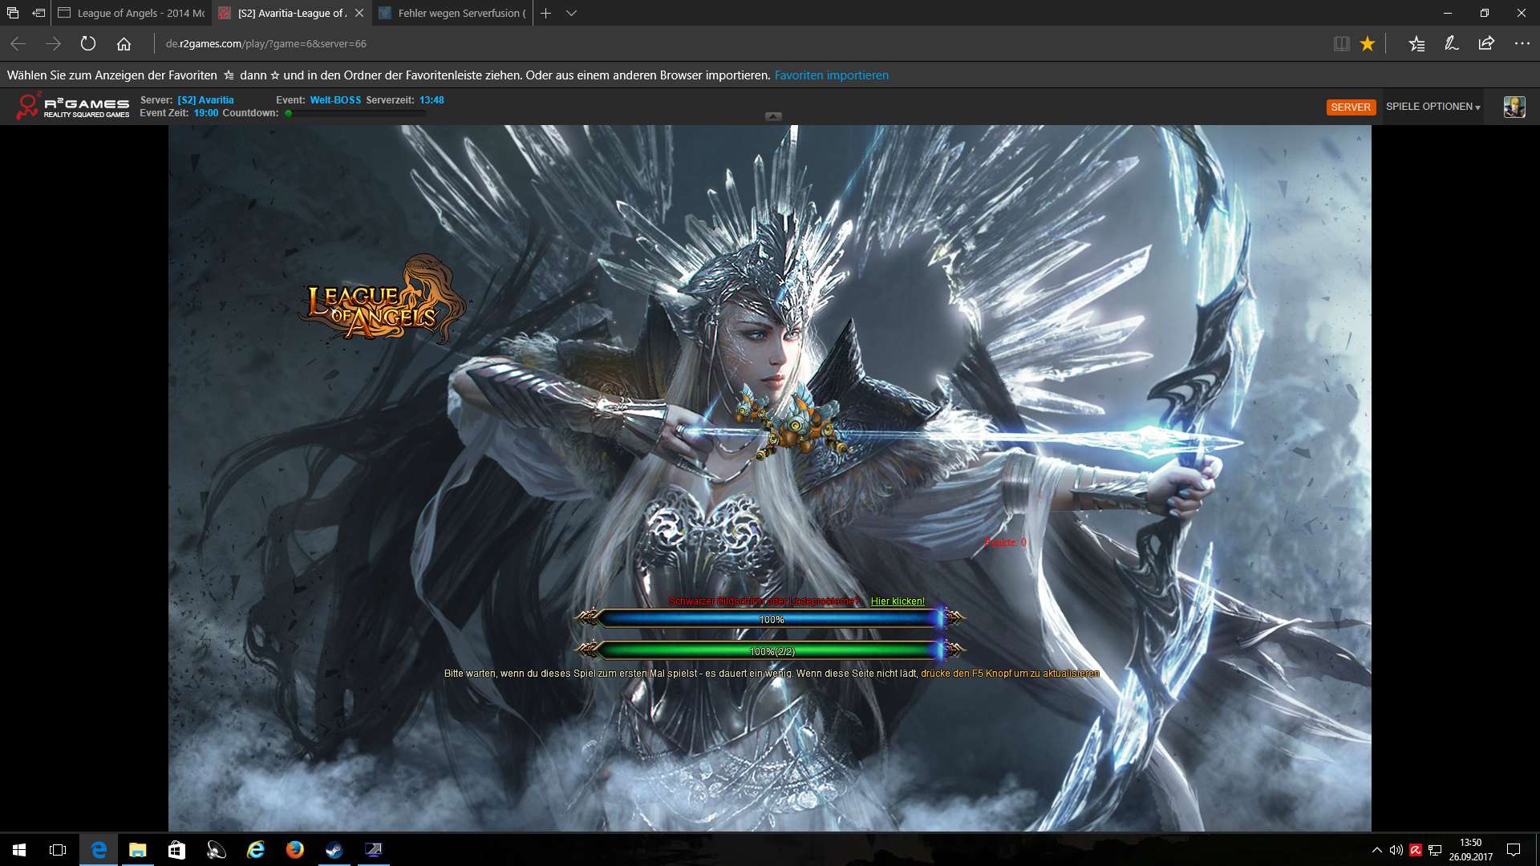Open Edge settings and more menu
Viewport: 1540px width, 866px height.
click(x=1522, y=44)
